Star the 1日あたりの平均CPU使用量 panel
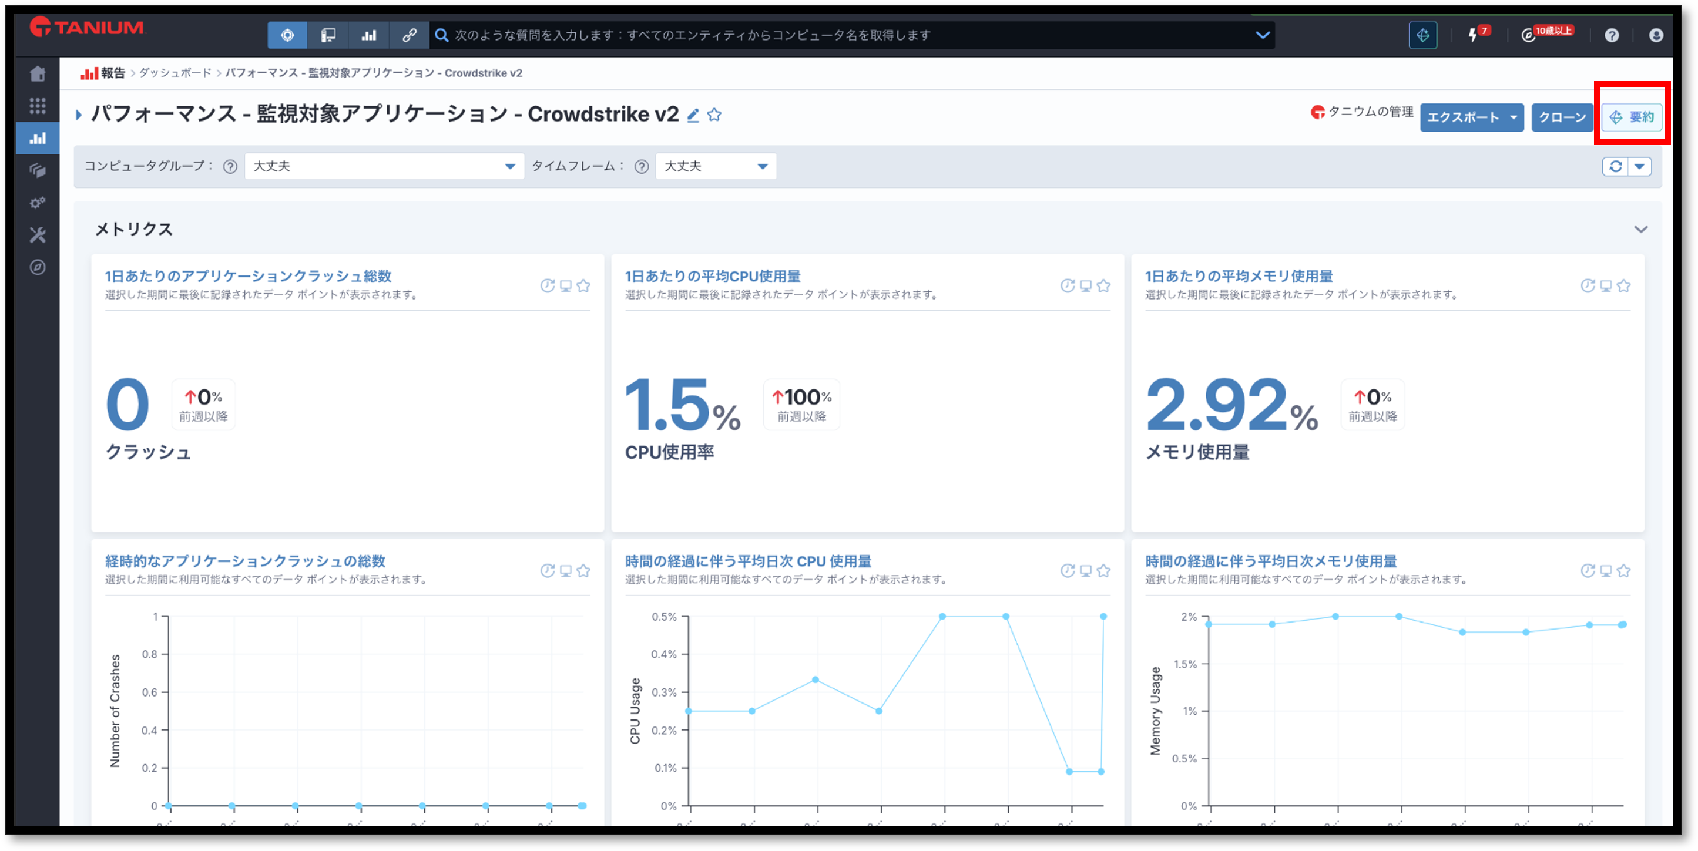This screenshot has width=1698, height=851. tap(1103, 286)
